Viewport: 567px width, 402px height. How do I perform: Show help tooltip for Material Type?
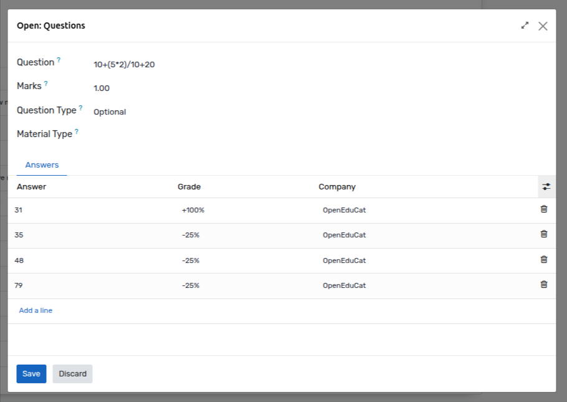point(77,132)
